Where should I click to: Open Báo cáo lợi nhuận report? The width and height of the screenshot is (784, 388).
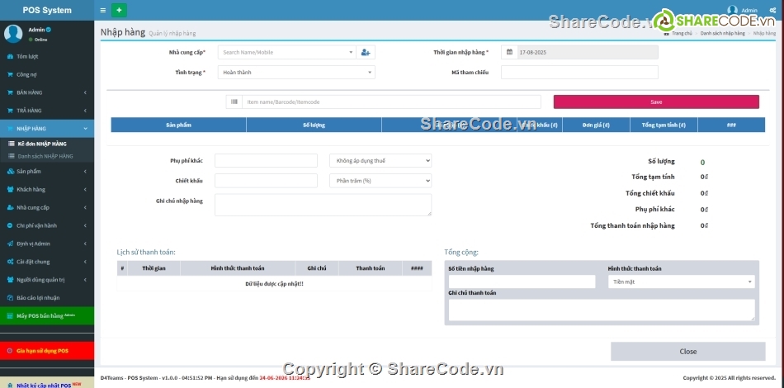coord(38,297)
